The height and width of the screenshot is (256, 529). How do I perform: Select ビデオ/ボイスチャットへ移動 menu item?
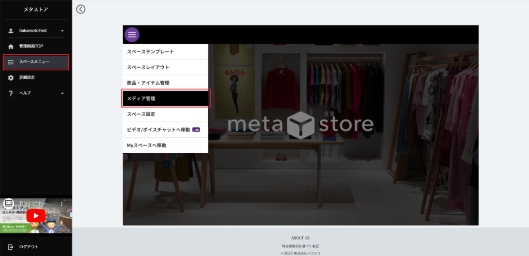pyautogui.click(x=165, y=130)
